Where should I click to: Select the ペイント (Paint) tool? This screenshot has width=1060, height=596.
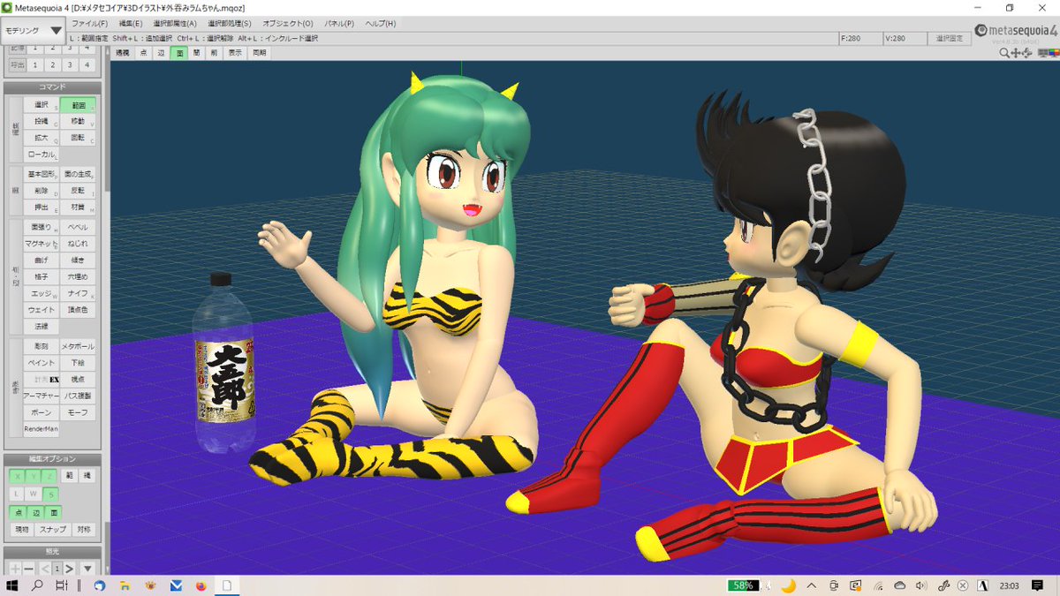click(41, 363)
